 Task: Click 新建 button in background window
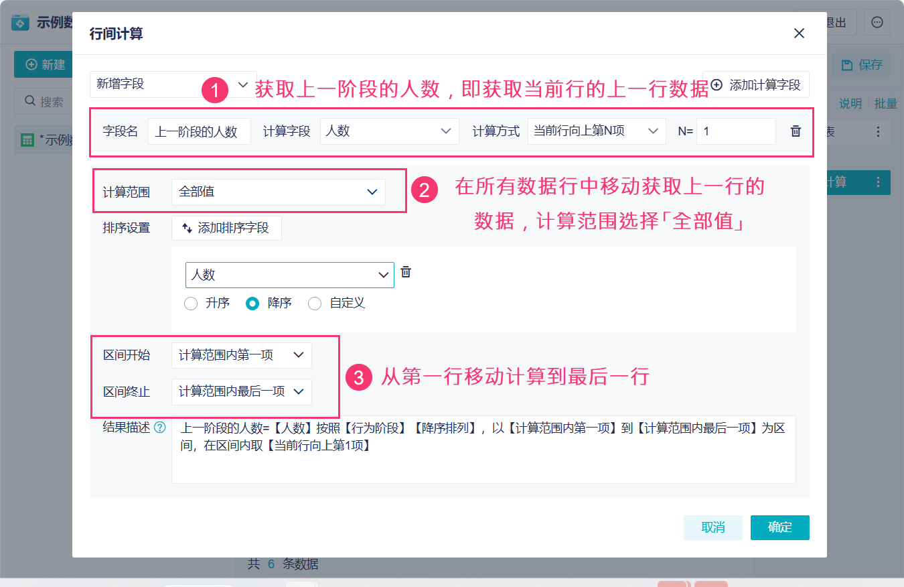pyautogui.click(x=44, y=65)
